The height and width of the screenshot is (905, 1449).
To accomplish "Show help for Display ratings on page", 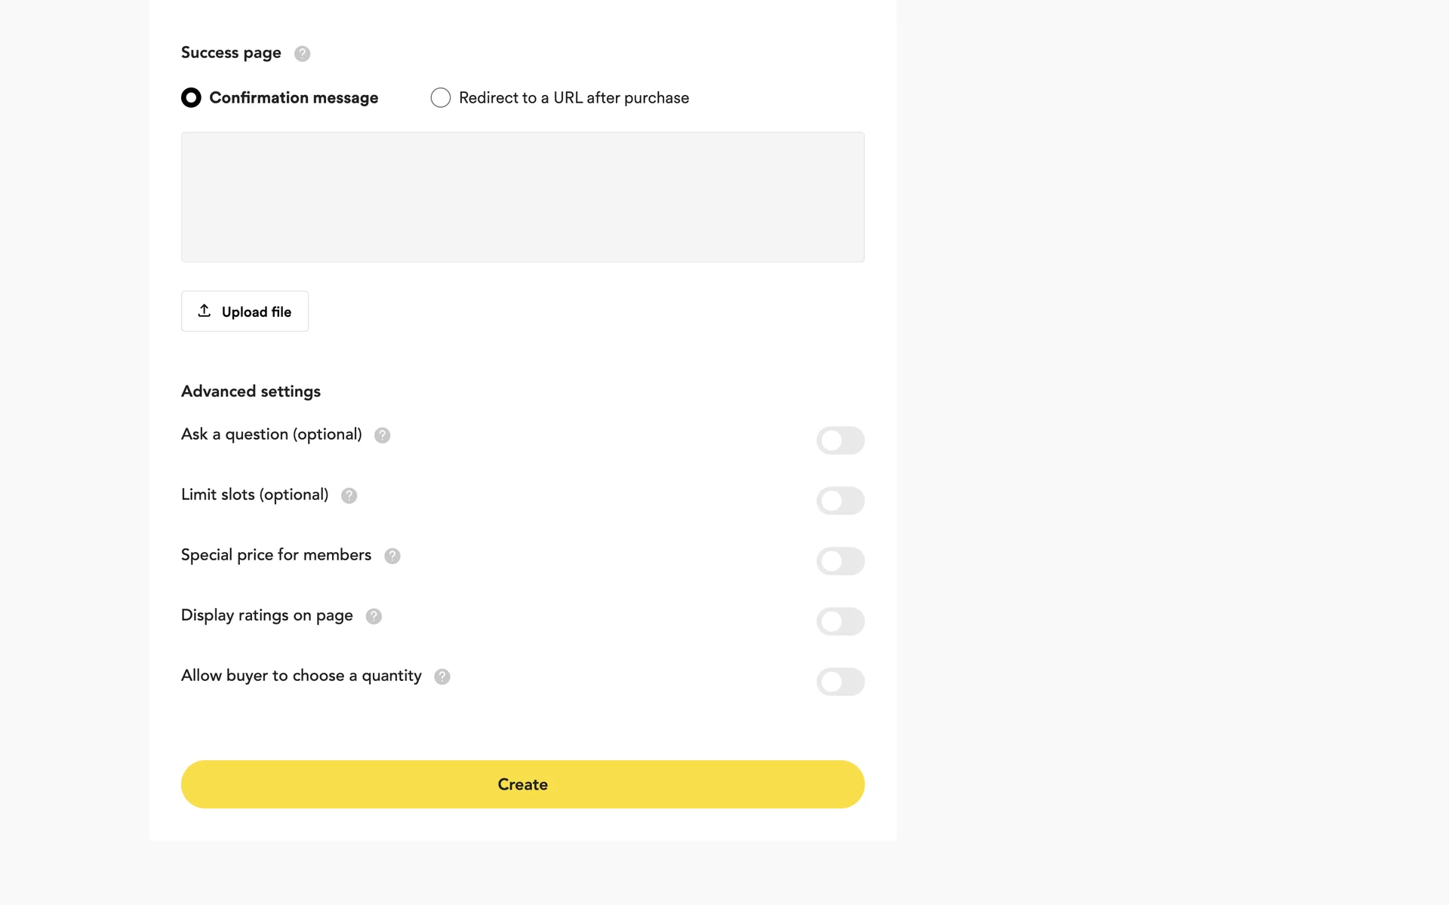I will coord(374,616).
